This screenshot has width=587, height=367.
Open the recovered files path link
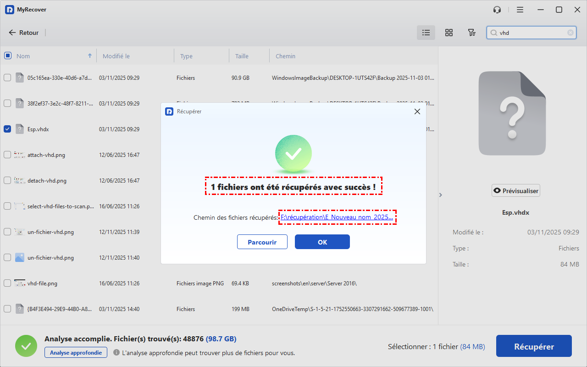[x=337, y=217]
